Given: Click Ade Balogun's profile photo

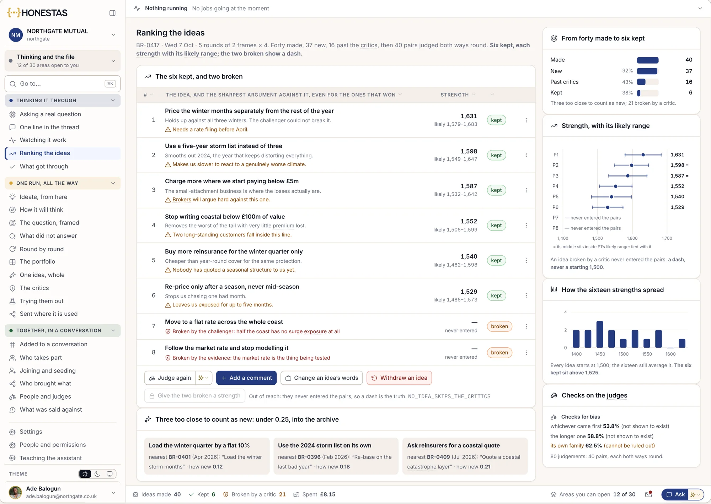Looking at the screenshot, I should pyautogui.click(x=15, y=492).
